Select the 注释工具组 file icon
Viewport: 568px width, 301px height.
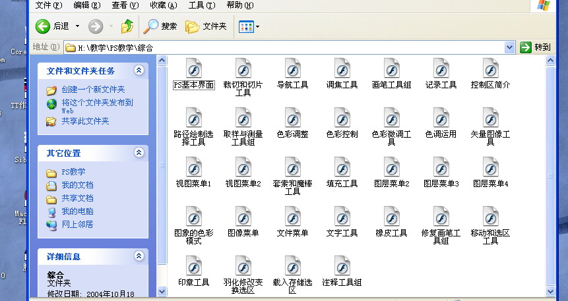342,266
